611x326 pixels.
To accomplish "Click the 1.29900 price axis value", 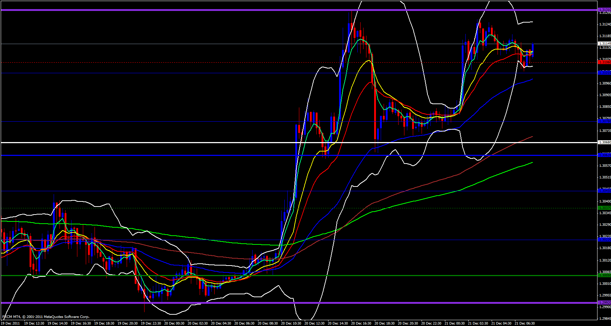I will tap(605, 307).
